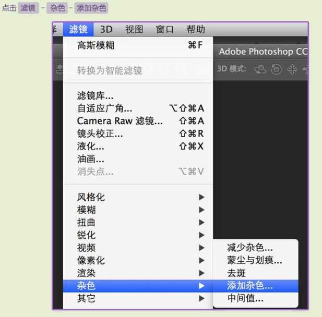
Task: Select 镜头校正... entry
Action: point(138,133)
